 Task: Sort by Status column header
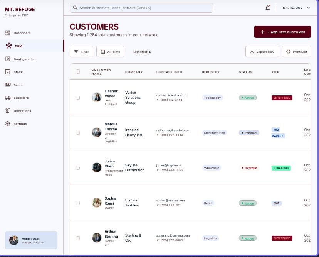(245, 72)
